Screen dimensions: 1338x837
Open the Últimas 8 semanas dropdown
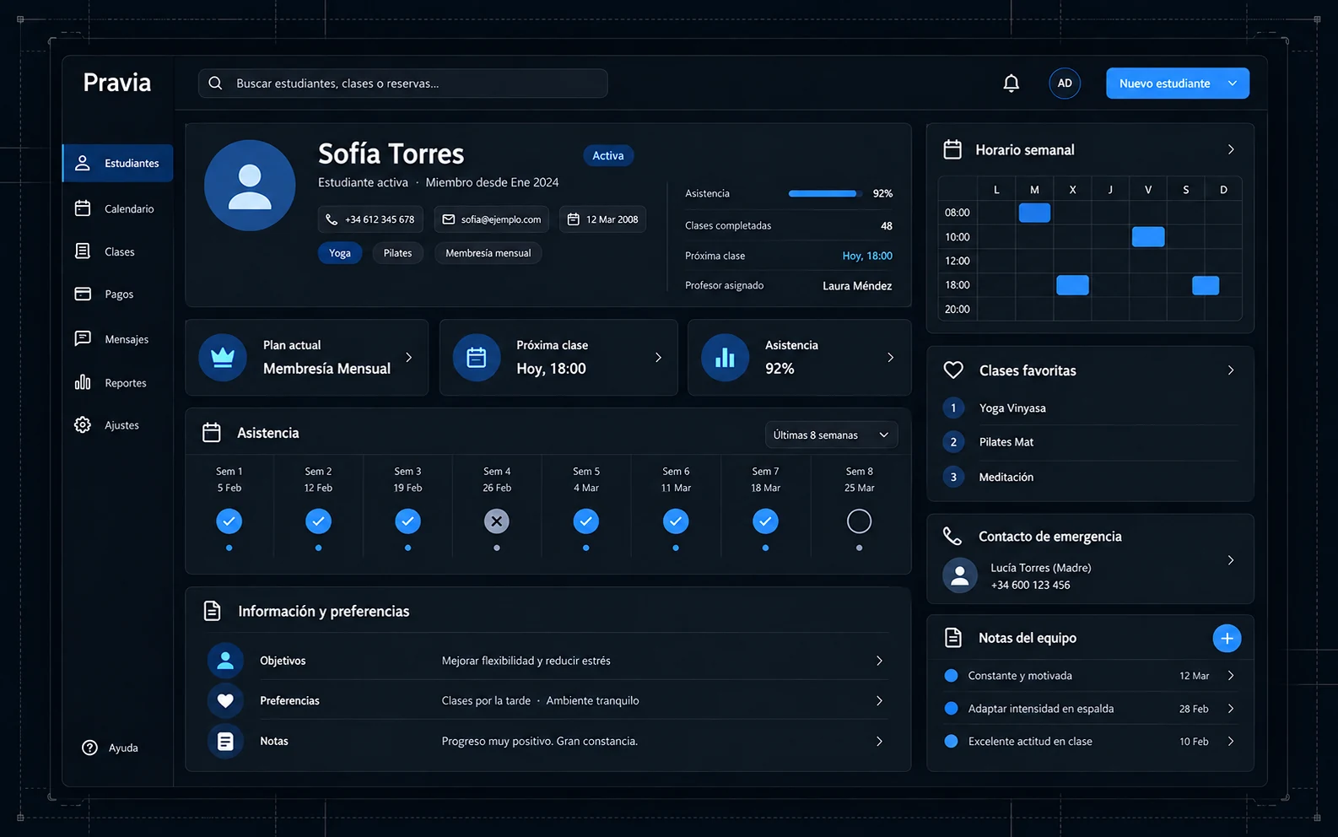click(x=831, y=435)
